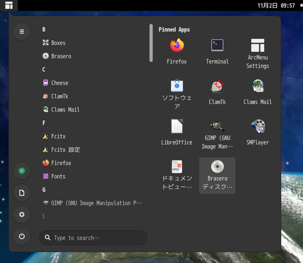Click the Pinned Apps heading
The height and width of the screenshot is (263, 303).
pos(174,30)
